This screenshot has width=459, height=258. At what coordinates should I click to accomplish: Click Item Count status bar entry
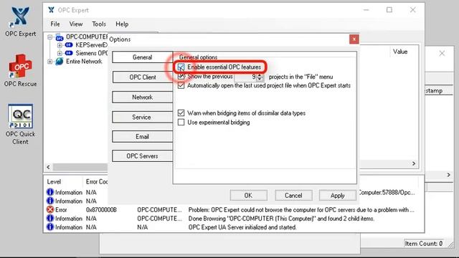[x=424, y=244]
